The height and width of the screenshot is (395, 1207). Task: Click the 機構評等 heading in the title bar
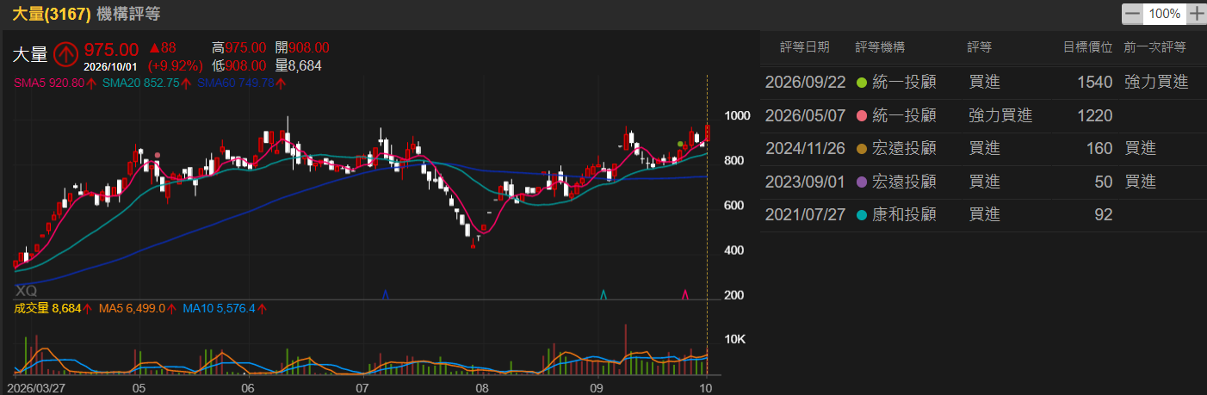click(x=128, y=14)
